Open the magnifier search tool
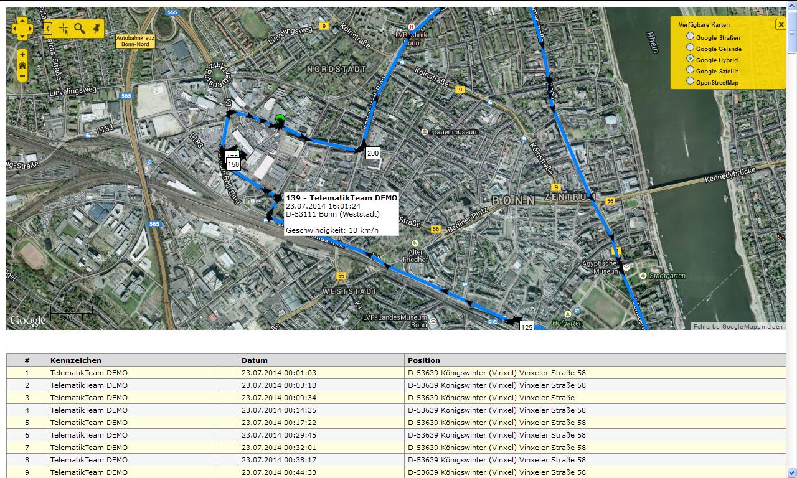797x478 pixels. 80,28
